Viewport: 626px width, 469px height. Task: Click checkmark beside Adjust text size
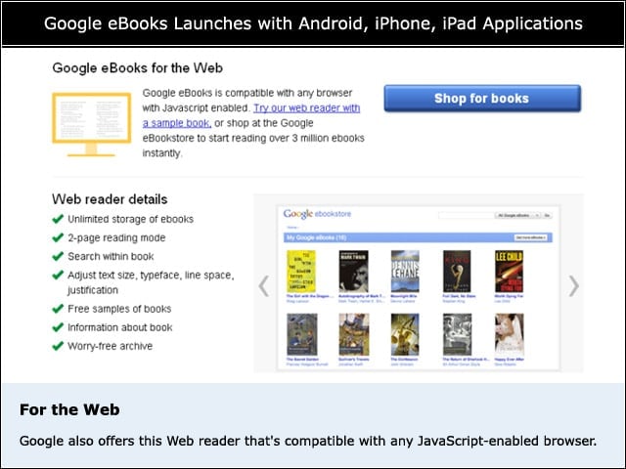point(58,275)
